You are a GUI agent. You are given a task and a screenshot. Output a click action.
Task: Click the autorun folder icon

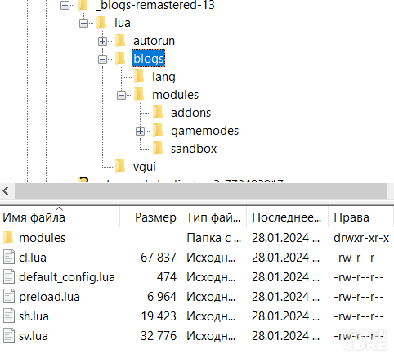click(120, 41)
